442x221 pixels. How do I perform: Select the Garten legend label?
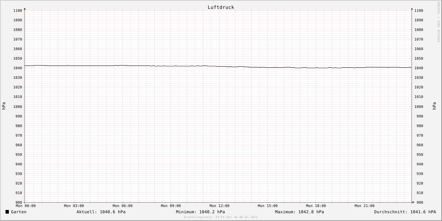[x=18, y=212]
